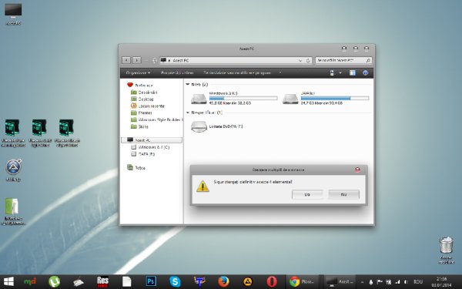462x289 pixels.
Task: Select Windows 8.1 (C:) in navigation pane
Action: tap(150, 147)
